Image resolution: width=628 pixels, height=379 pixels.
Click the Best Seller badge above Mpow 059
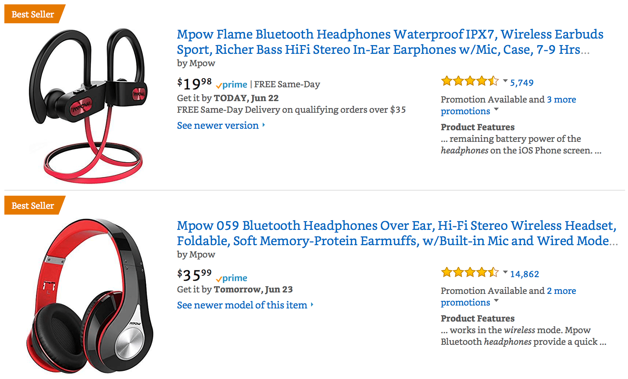35,206
